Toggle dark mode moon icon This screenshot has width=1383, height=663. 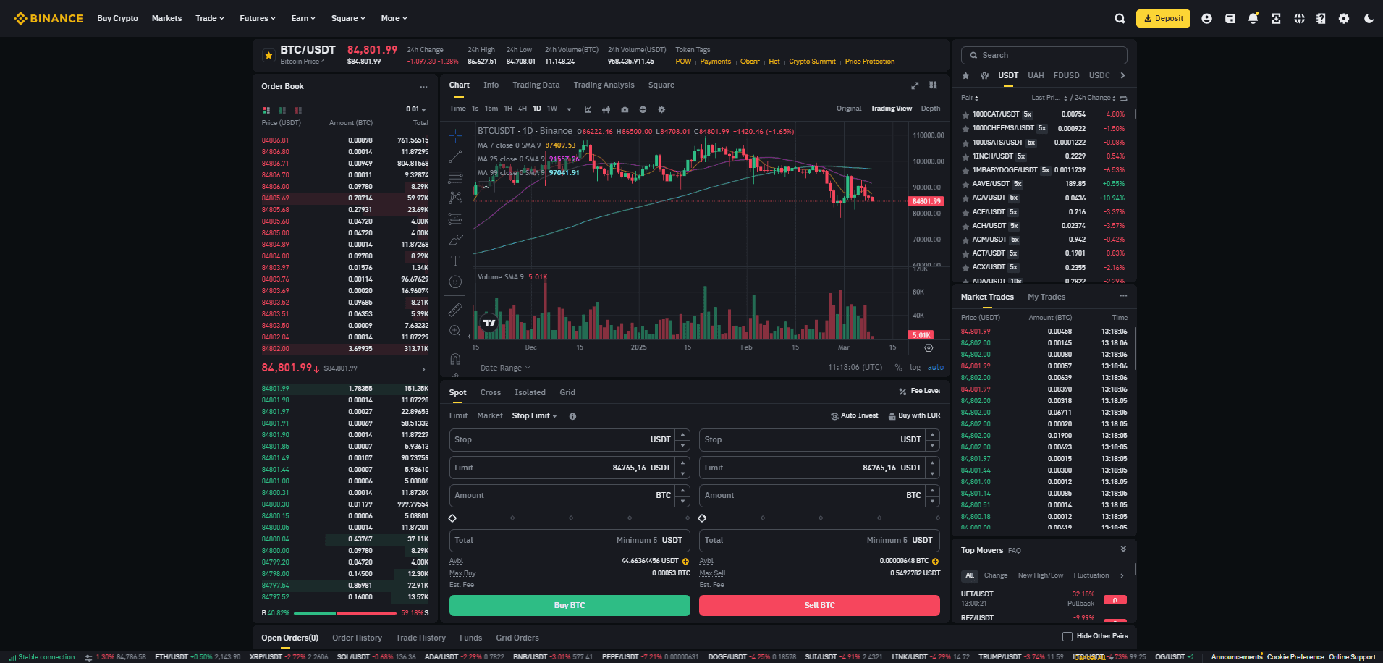(1369, 19)
